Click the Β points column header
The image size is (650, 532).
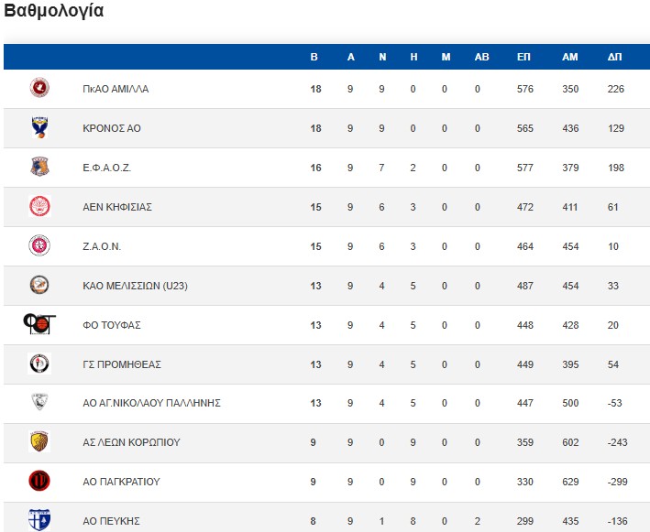click(x=314, y=57)
